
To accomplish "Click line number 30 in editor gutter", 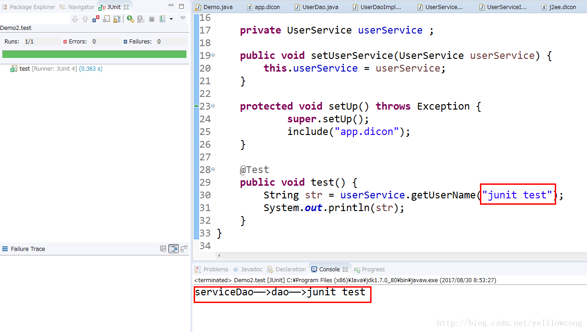I will (x=205, y=195).
